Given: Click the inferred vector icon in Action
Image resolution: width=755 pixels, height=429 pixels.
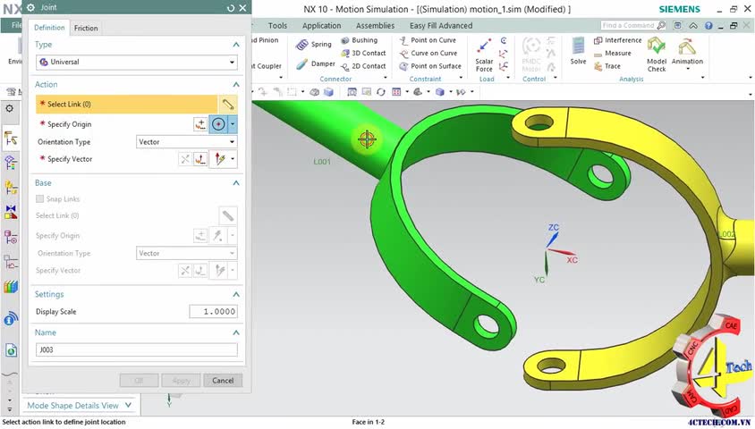Looking at the screenshot, I should click(x=220, y=159).
